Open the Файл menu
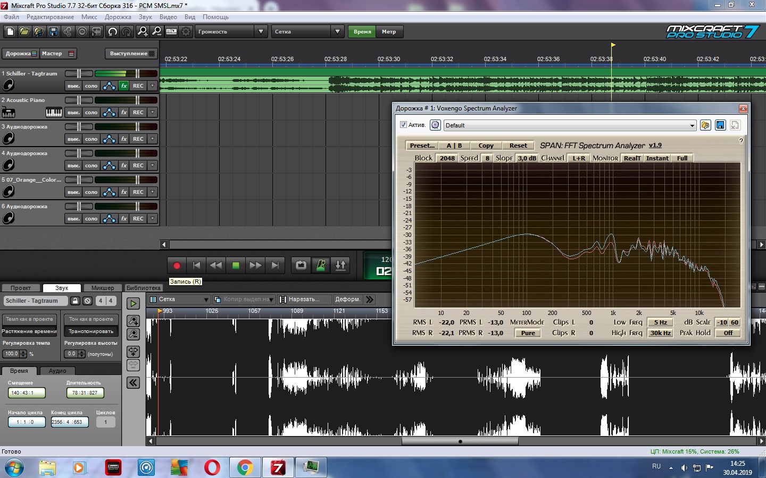The width and height of the screenshot is (766, 478). pyautogui.click(x=11, y=17)
